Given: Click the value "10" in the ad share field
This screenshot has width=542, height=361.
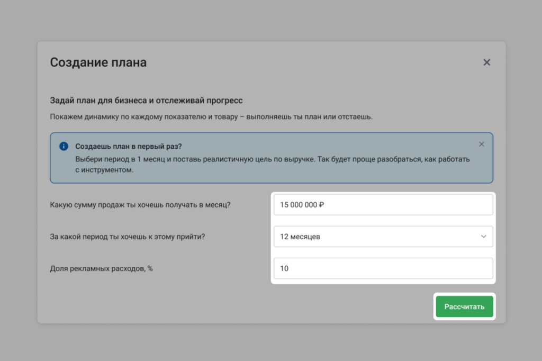Looking at the screenshot, I should tap(284, 268).
